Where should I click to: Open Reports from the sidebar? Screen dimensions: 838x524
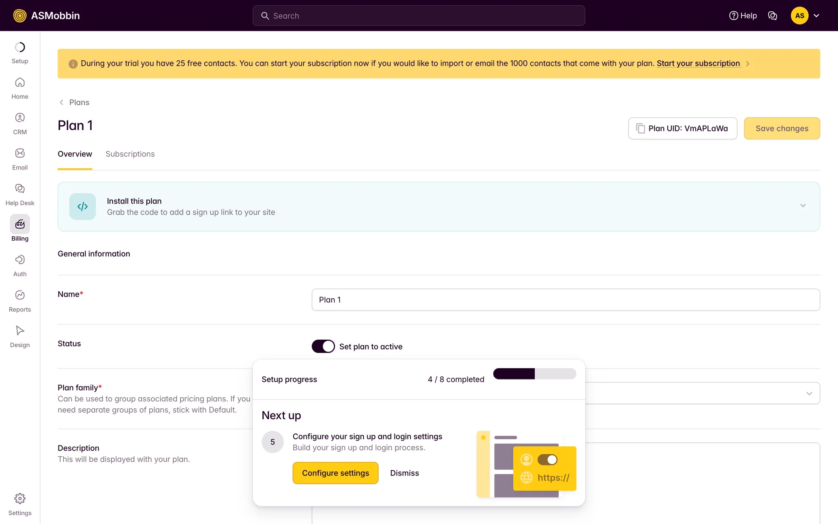(x=20, y=301)
